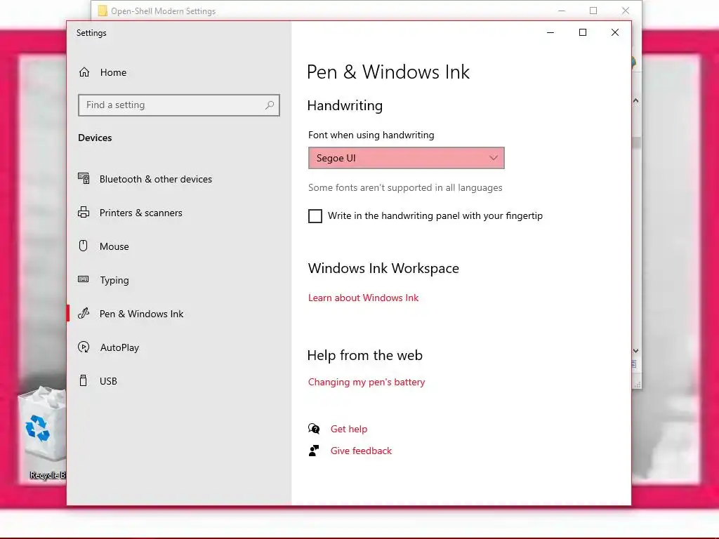
Task: Click the Find a setting search field
Action: [x=179, y=105]
